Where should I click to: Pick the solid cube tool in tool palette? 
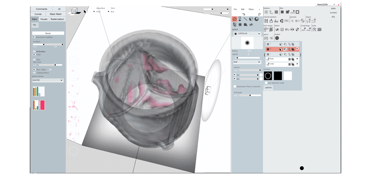(x=251, y=19)
